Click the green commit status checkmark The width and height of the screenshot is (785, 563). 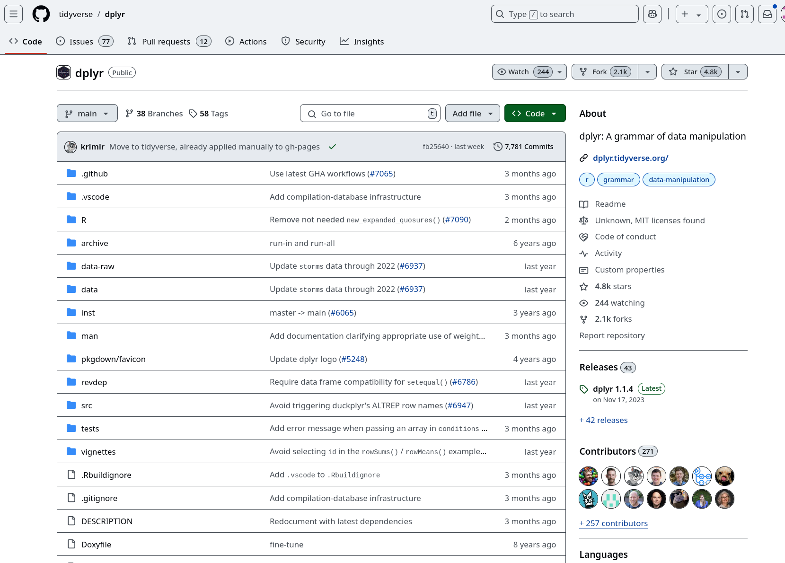tap(333, 147)
